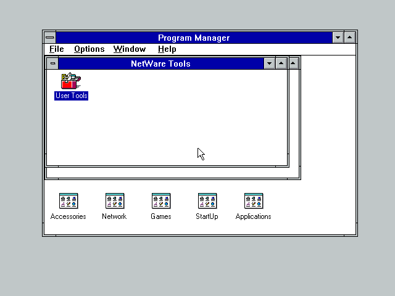395x296 pixels.
Task: Open the StartUp program group icon
Action: [207, 201]
